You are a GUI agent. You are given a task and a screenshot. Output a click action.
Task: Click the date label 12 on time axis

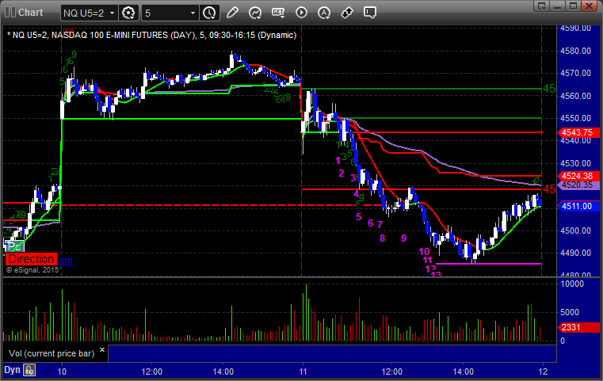pyautogui.click(x=543, y=371)
